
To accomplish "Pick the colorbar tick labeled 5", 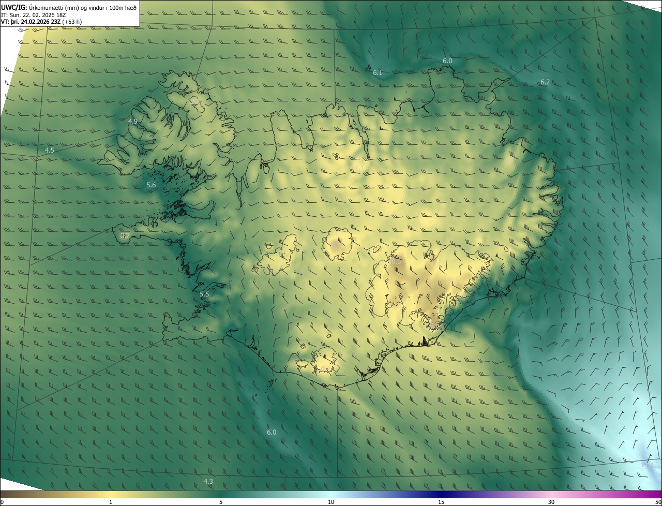I will point(221,502).
